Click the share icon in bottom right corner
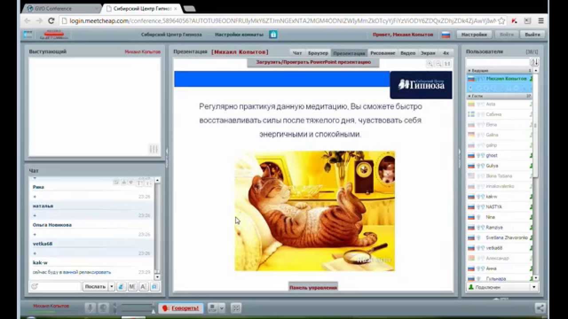The width and height of the screenshot is (568, 319). point(540,308)
